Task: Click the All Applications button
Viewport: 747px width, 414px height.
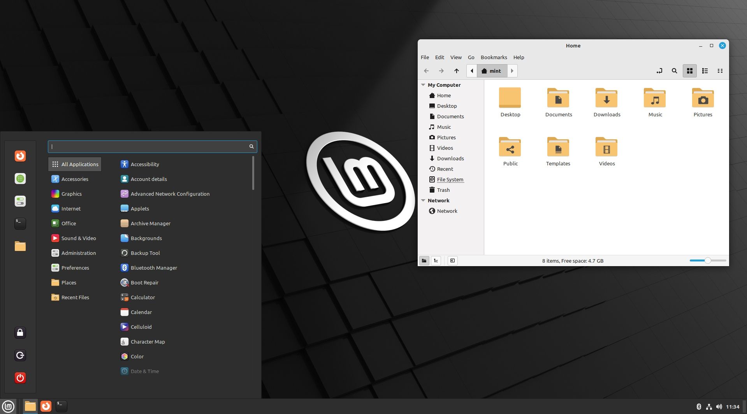Action: [75, 164]
